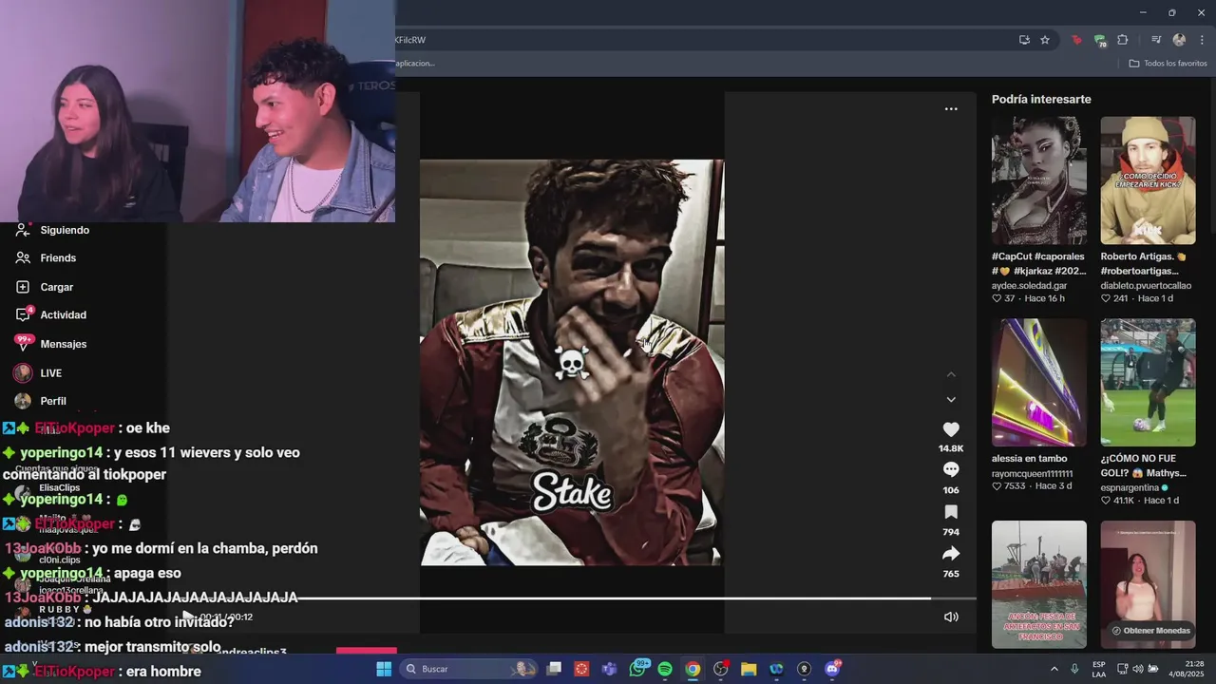Screen dimensions: 1216x684
Task: Click the taskbar Buscar search box
Action: pyautogui.click(x=468, y=669)
